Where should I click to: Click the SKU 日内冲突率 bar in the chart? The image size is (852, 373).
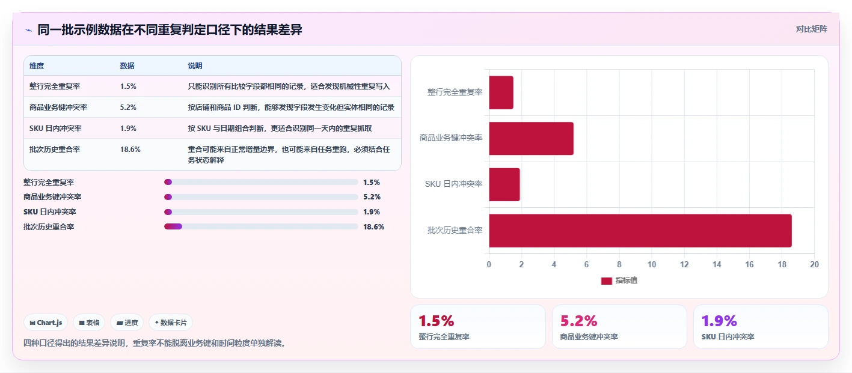[x=504, y=184]
